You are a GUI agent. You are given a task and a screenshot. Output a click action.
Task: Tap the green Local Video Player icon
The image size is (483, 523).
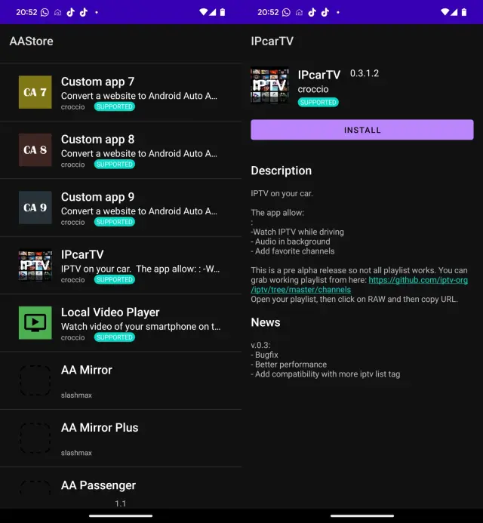tap(35, 323)
